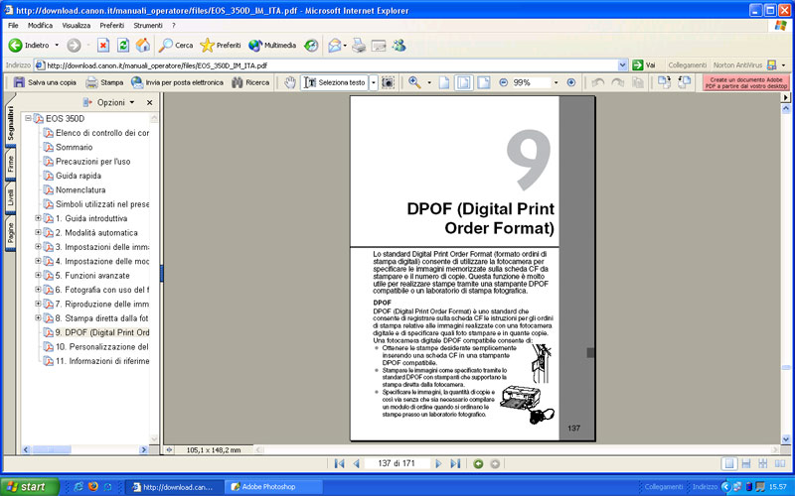The image size is (795, 496).
Task: Click the zoom out minus button
Action: click(x=504, y=82)
